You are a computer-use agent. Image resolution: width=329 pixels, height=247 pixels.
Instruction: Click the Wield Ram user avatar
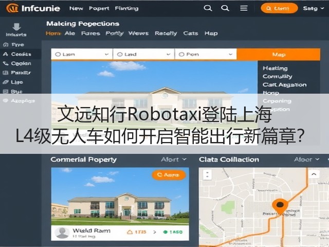(62, 233)
